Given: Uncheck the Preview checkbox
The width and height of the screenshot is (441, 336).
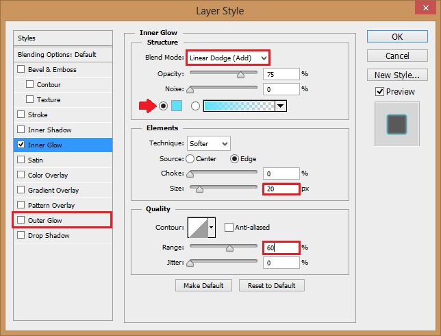Looking at the screenshot, I should tap(380, 92).
